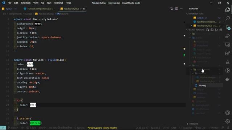The width and height of the screenshot is (232, 130).
Task: Open the Edit menu
Action: click(x=16, y=3)
